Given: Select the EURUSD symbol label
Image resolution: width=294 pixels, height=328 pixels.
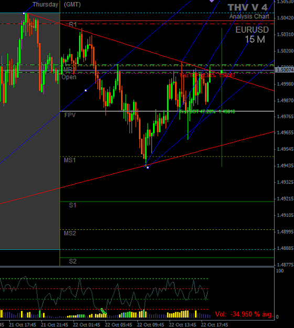Looking at the screenshot, I should (252, 30).
